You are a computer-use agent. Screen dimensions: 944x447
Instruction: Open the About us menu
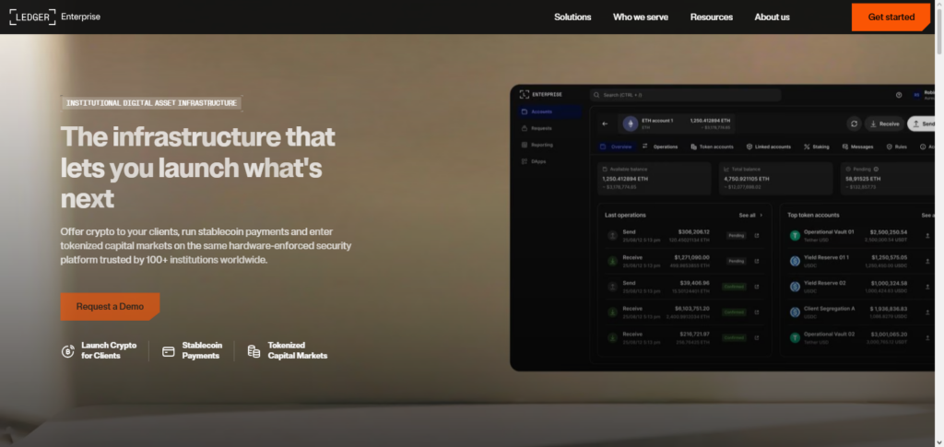(x=772, y=17)
